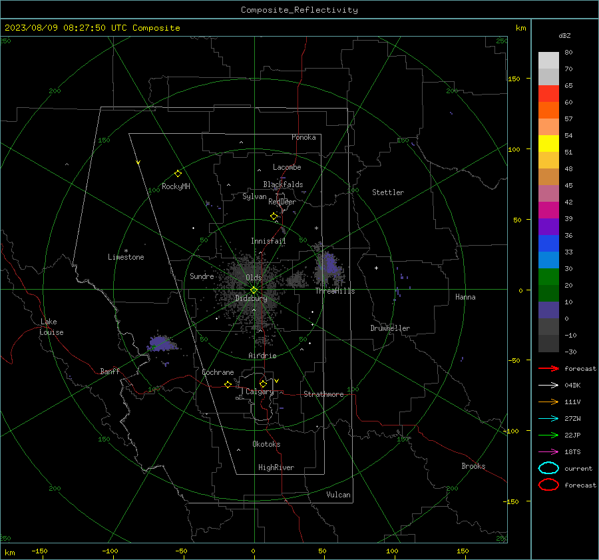Click the green 20-30 dBZ color swatch

pos(548,277)
